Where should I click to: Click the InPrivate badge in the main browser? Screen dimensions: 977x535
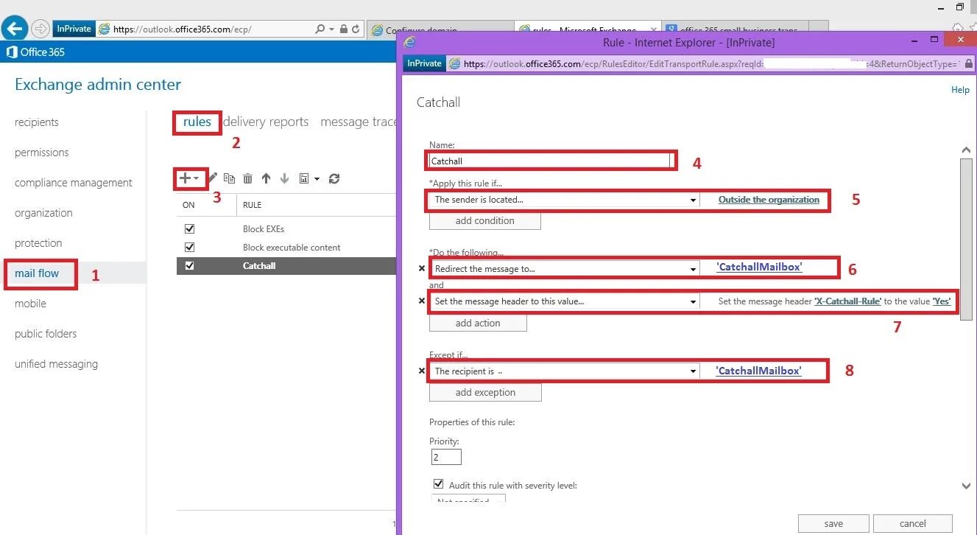click(74, 29)
